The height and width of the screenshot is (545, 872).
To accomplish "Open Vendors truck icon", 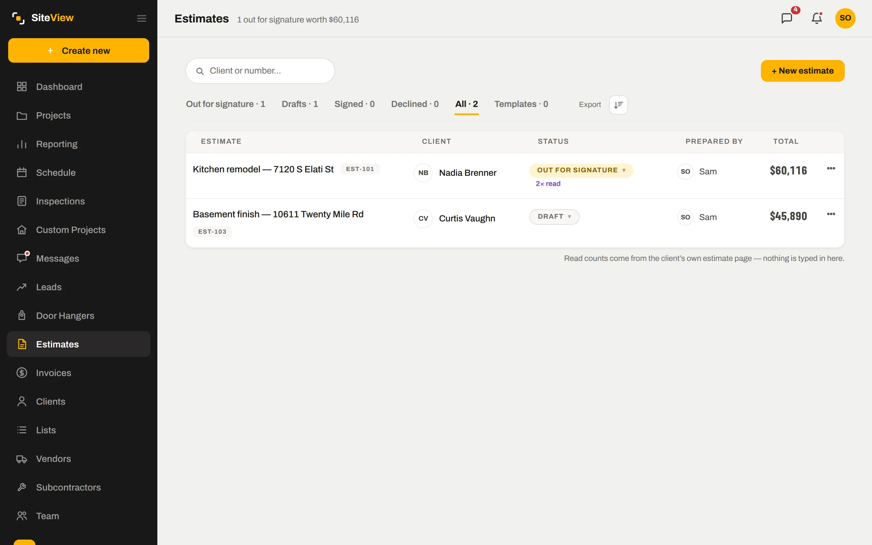I will tap(21, 459).
